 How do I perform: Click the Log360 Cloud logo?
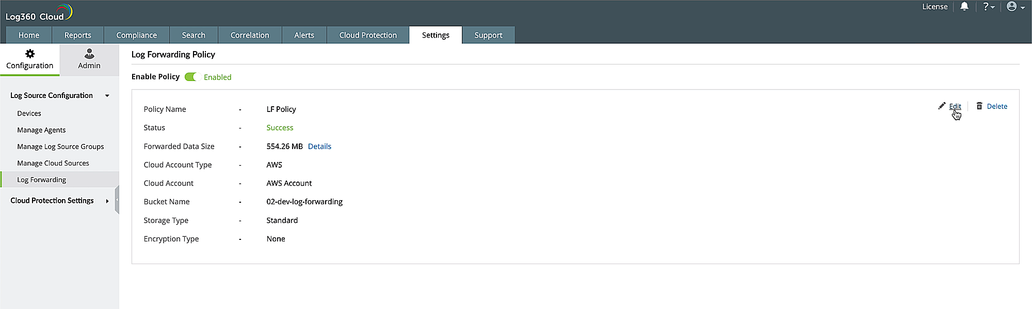pyautogui.click(x=39, y=13)
